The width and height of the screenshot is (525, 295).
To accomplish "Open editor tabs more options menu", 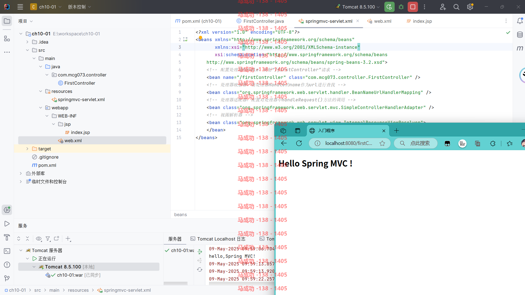I will (506, 21).
